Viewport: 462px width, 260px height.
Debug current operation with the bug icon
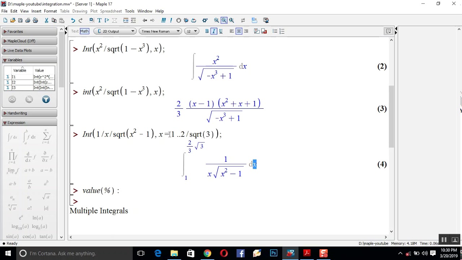pyautogui.click(x=186, y=21)
